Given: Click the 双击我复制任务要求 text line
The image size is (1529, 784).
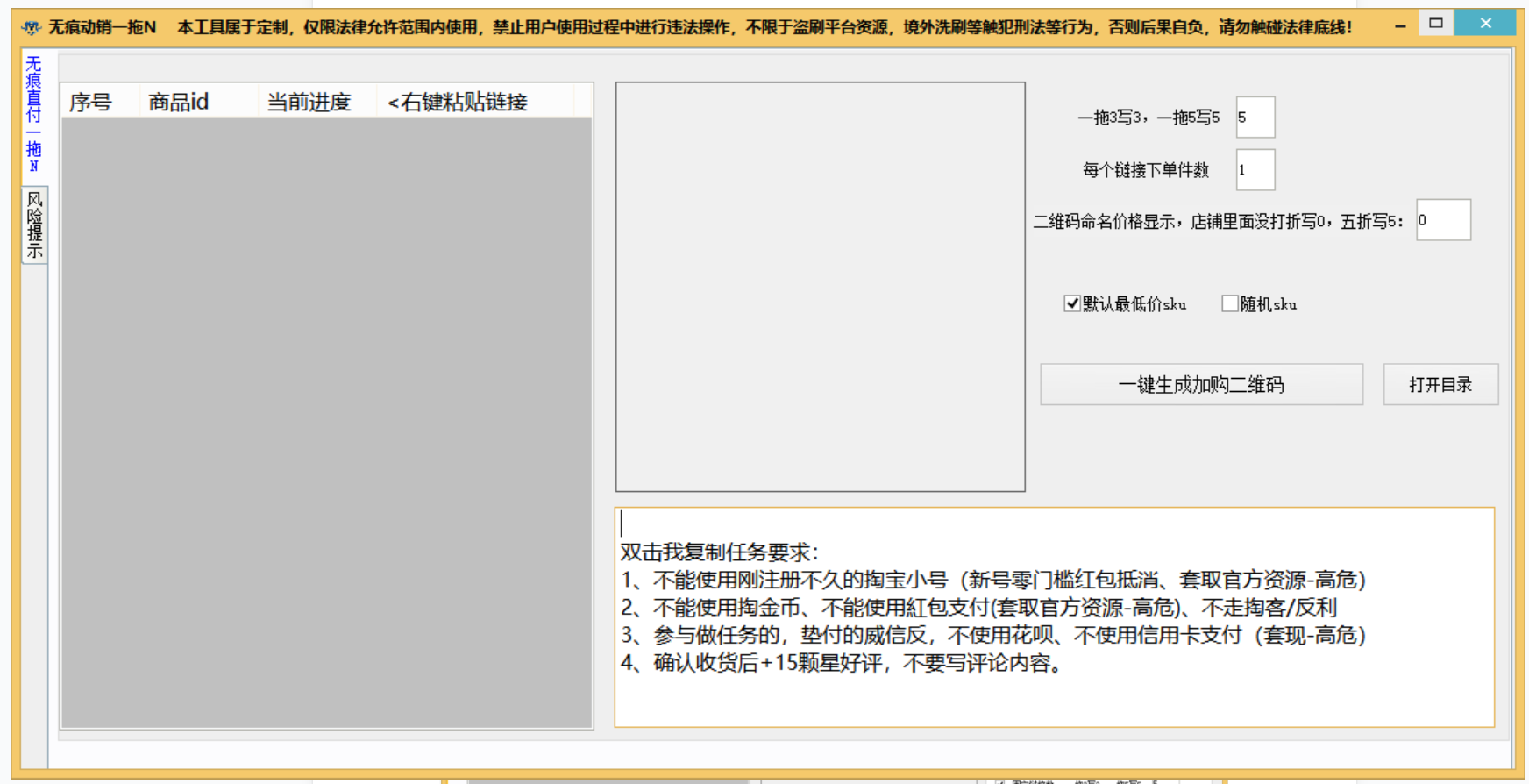Looking at the screenshot, I should tap(719, 552).
